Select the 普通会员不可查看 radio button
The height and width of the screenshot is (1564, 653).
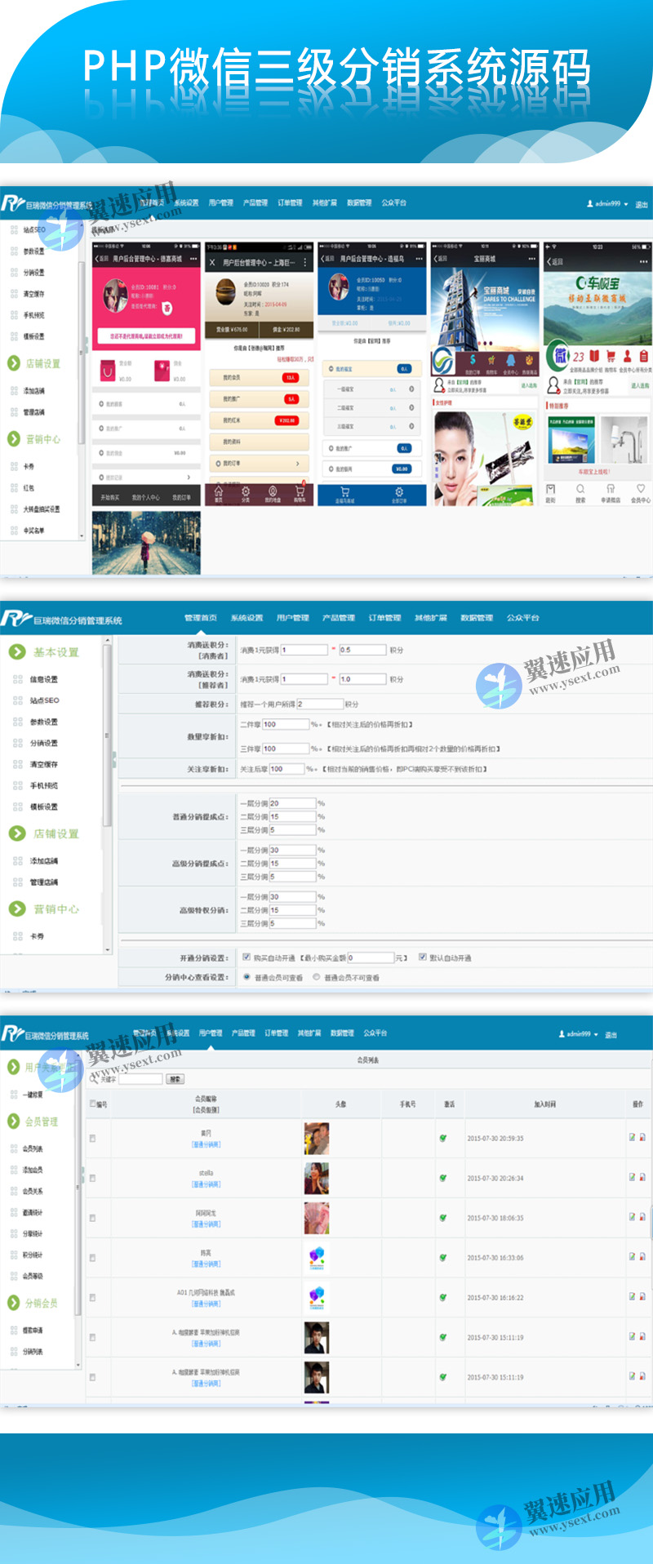tap(317, 976)
